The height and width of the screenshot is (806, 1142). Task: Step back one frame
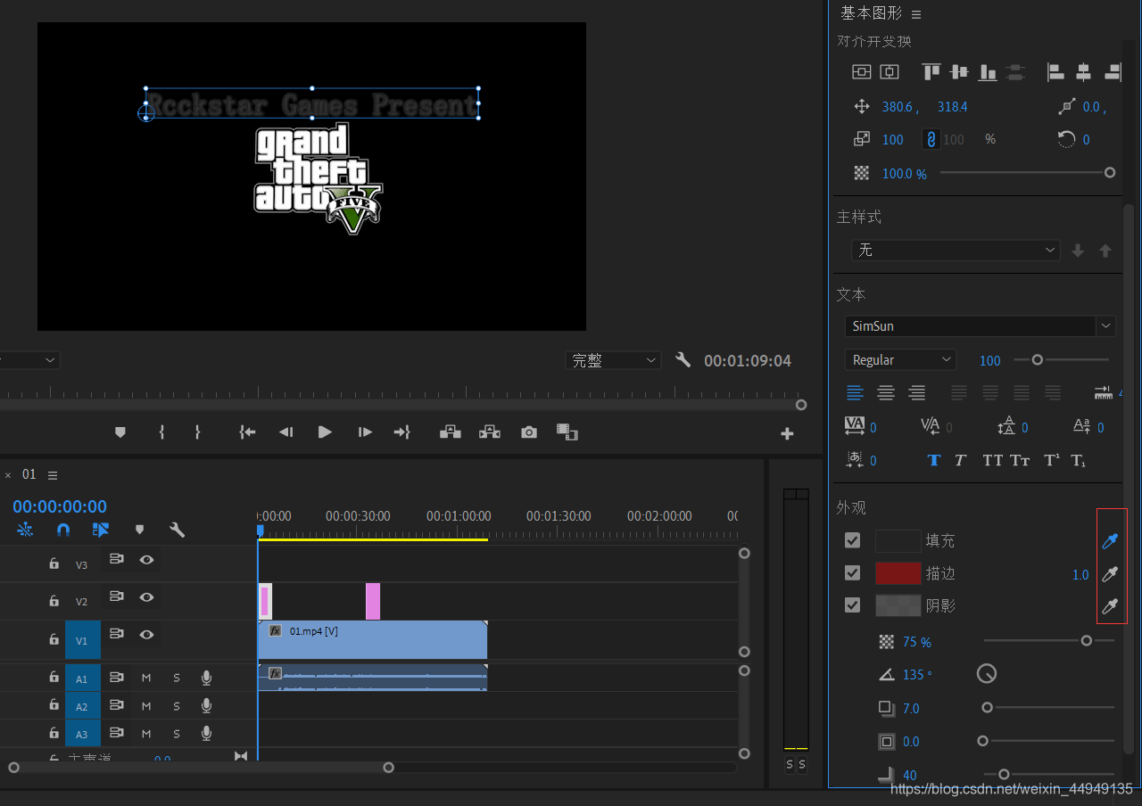click(x=285, y=432)
